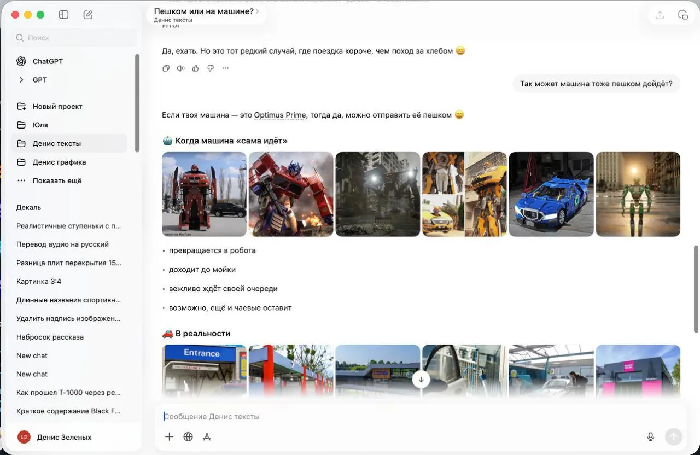The width and height of the screenshot is (700, 455).
Task: Send the message with arrow button
Action: pyautogui.click(x=674, y=436)
